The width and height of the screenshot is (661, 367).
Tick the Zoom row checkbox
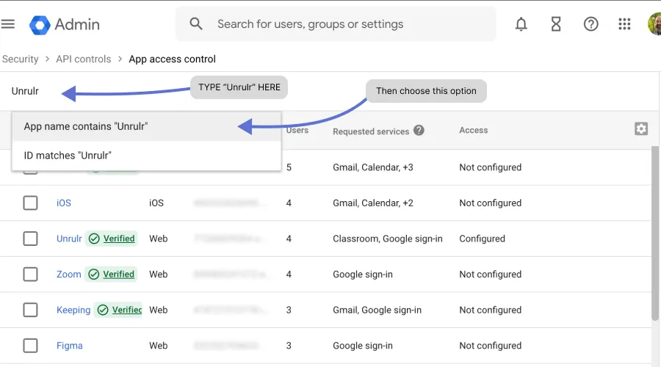click(30, 275)
